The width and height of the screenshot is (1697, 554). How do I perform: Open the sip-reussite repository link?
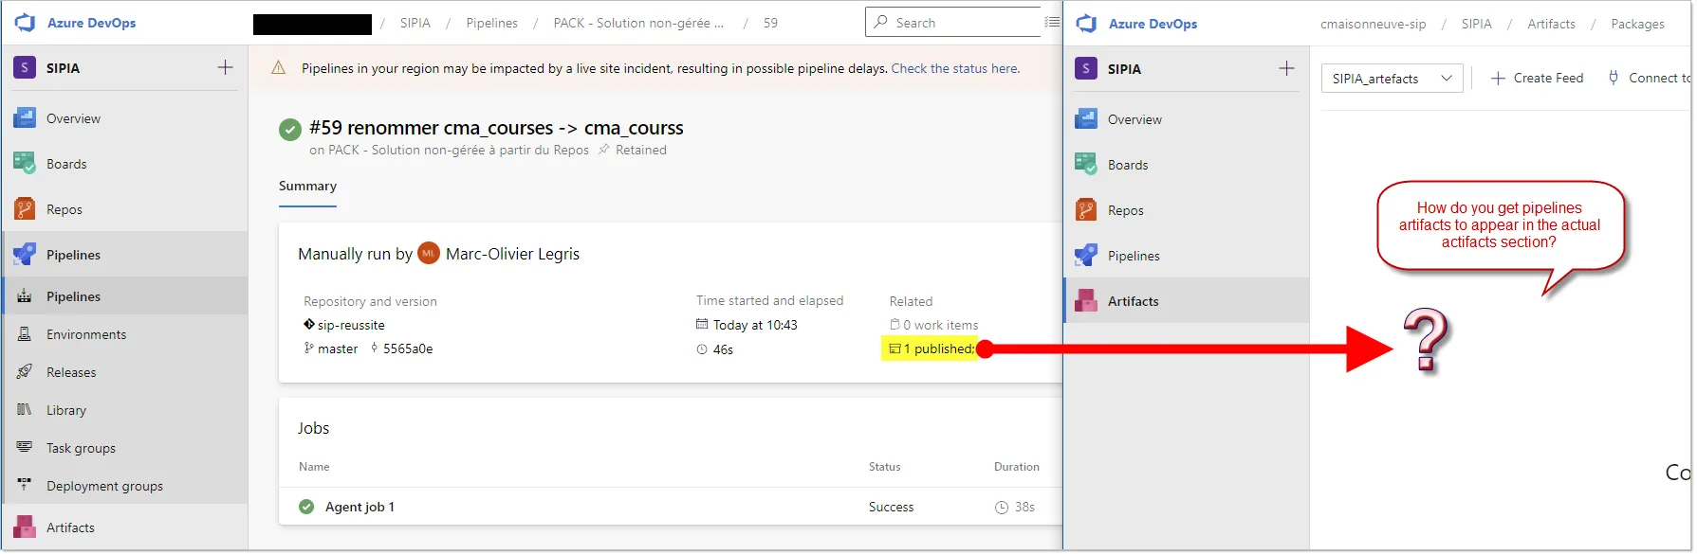point(344,325)
